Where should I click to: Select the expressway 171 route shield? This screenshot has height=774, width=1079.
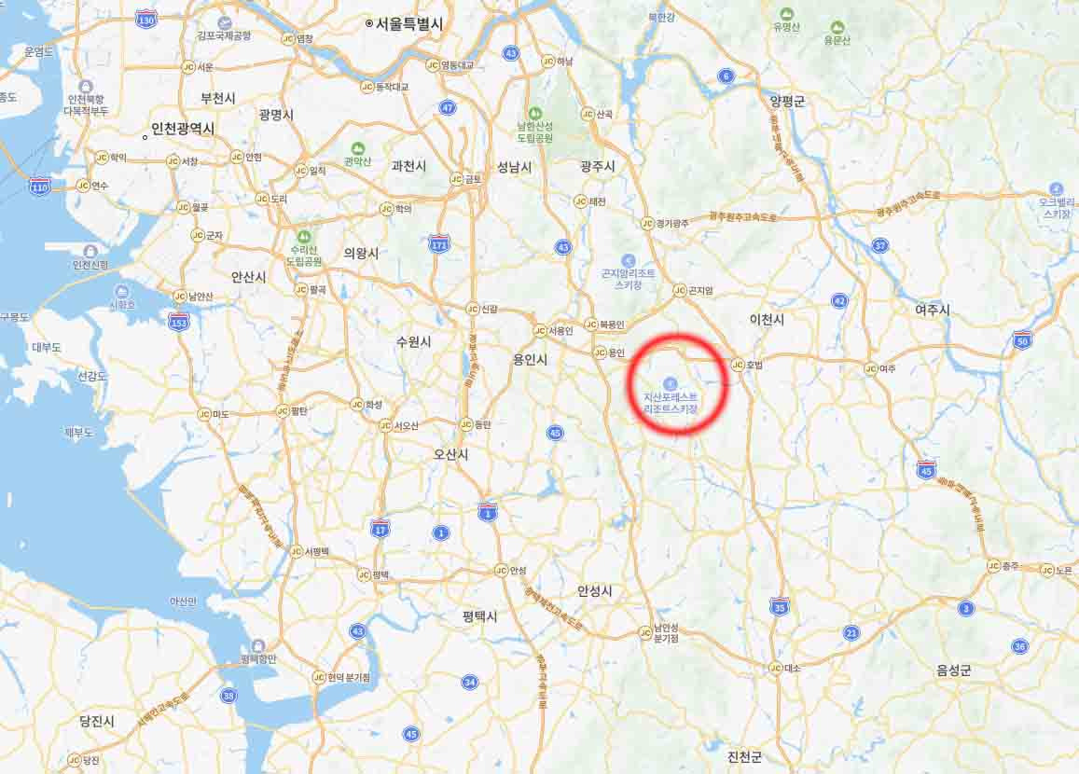pyautogui.click(x=439, y=243)
